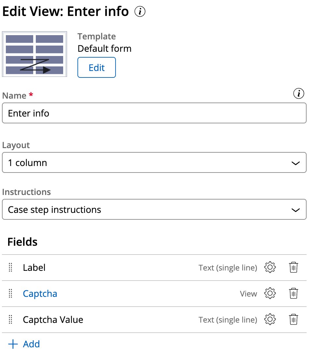Screen dimensions: 317x360
Task: Open settings for the Captcha field
Action: click(269, 293)
